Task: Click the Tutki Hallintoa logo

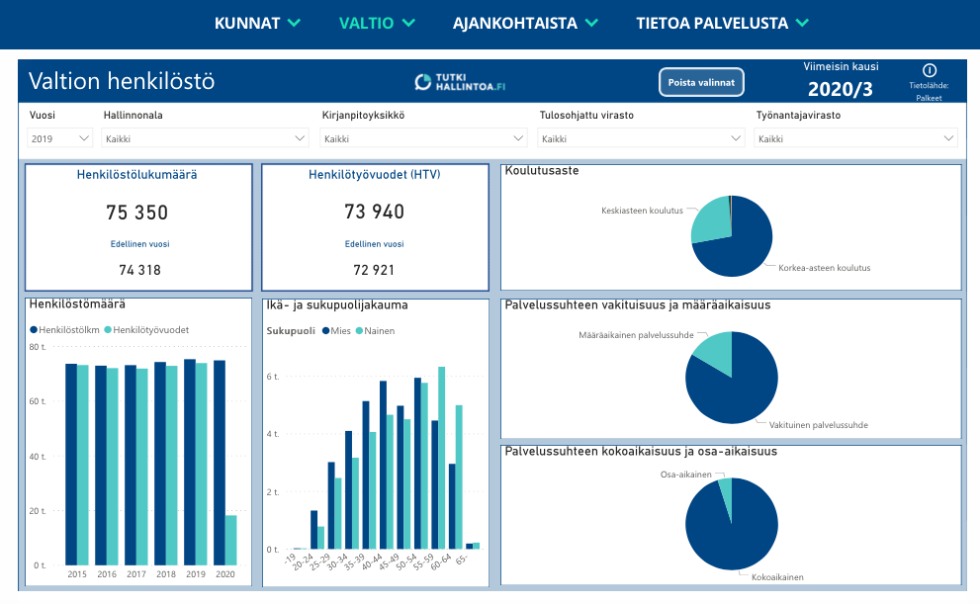Action: click(460, 82)
